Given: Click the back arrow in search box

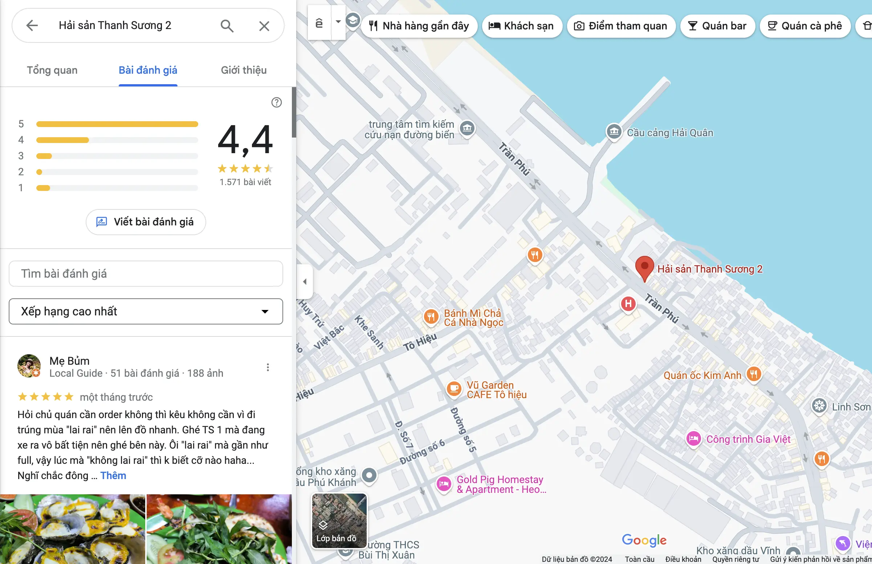Looking at the screenshot, I should [32, 25].
